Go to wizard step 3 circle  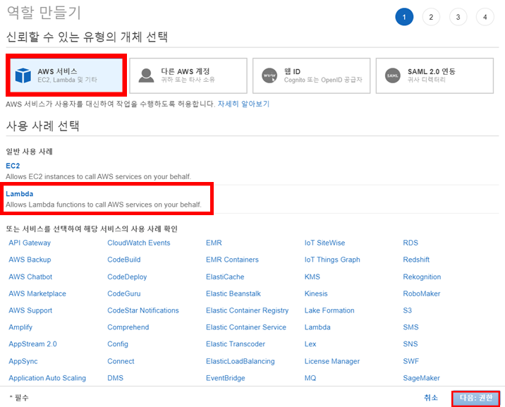(458, 17)
